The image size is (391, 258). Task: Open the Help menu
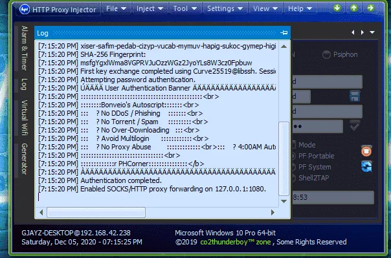click(x=300, y=8)
